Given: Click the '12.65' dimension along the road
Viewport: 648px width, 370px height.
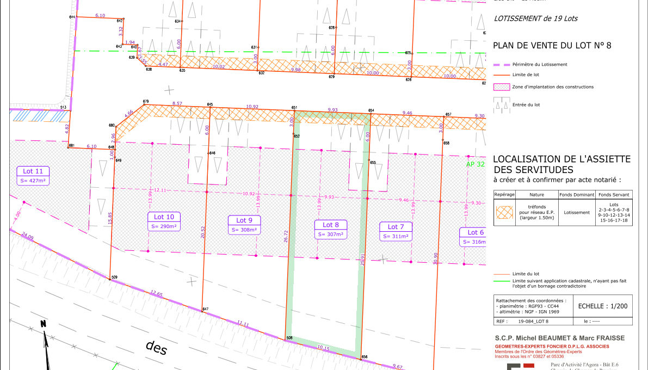Looking at the screenshot, I should pyautogui.click(x=157, y=293).
